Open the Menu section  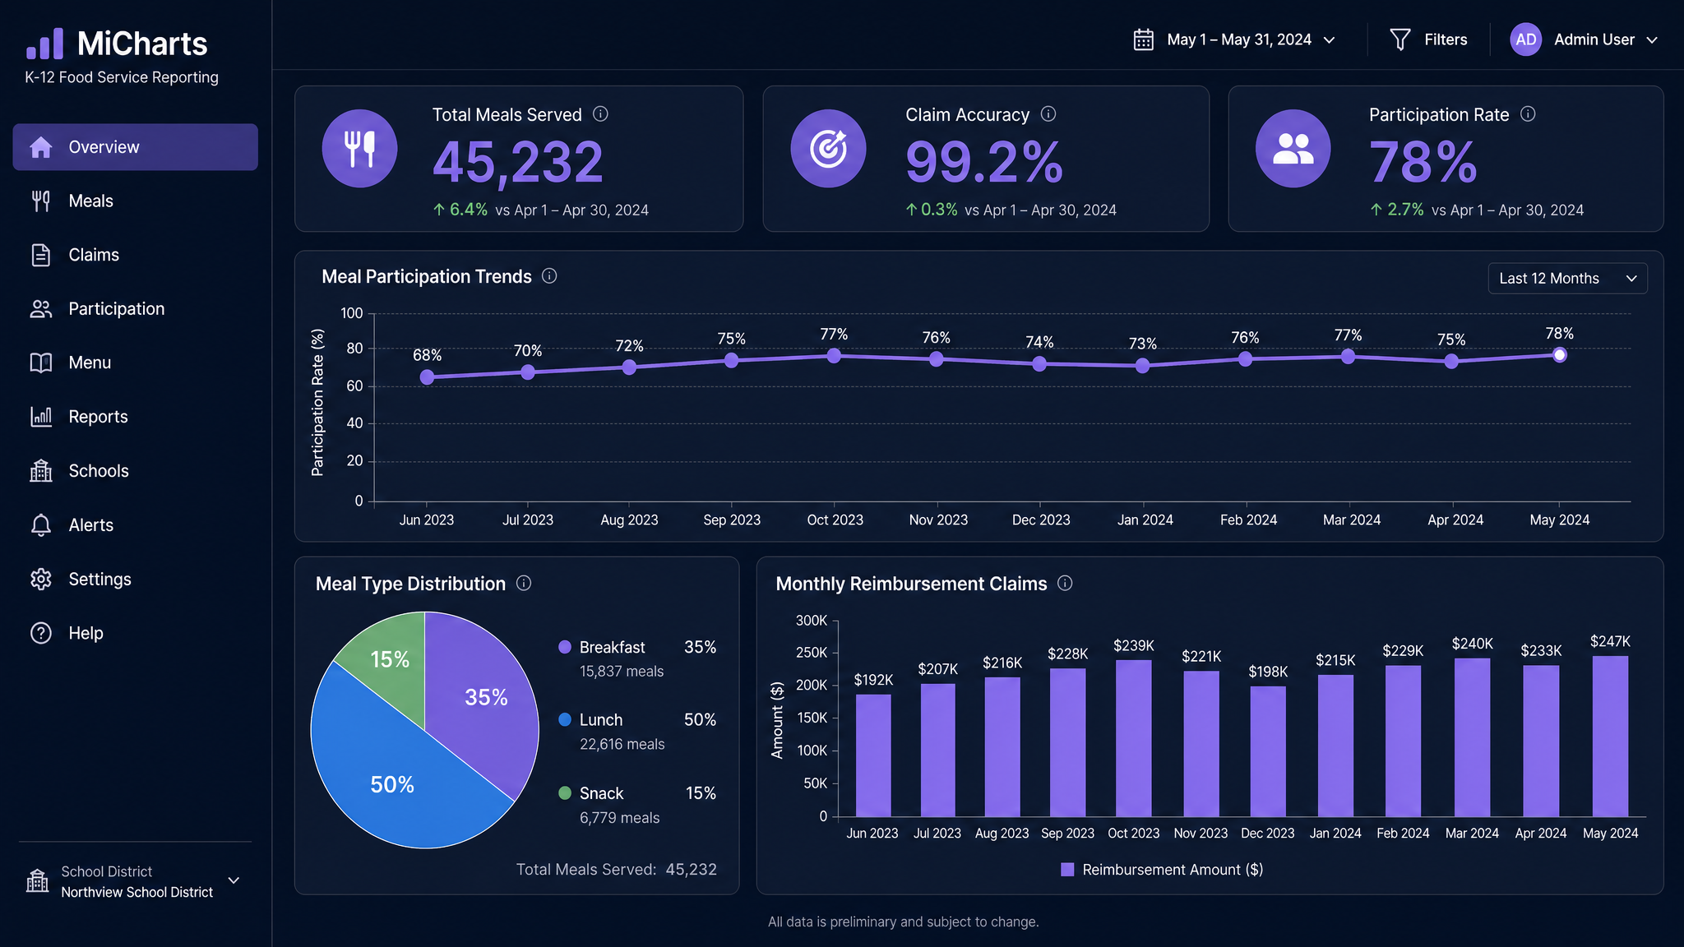point(135,363)
